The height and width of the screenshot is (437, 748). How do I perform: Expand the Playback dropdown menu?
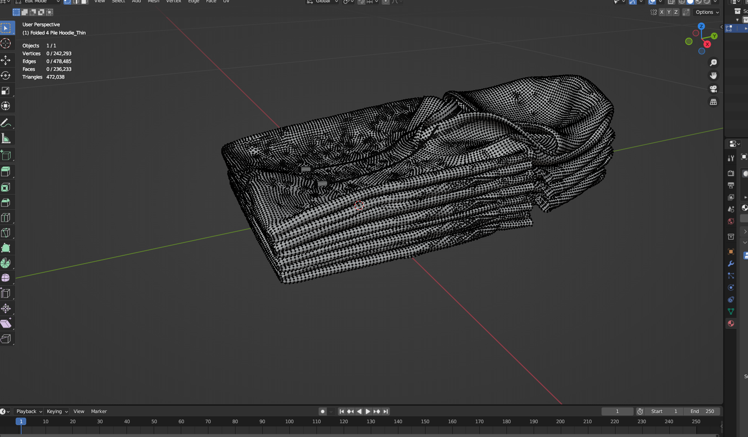(29, 411)
